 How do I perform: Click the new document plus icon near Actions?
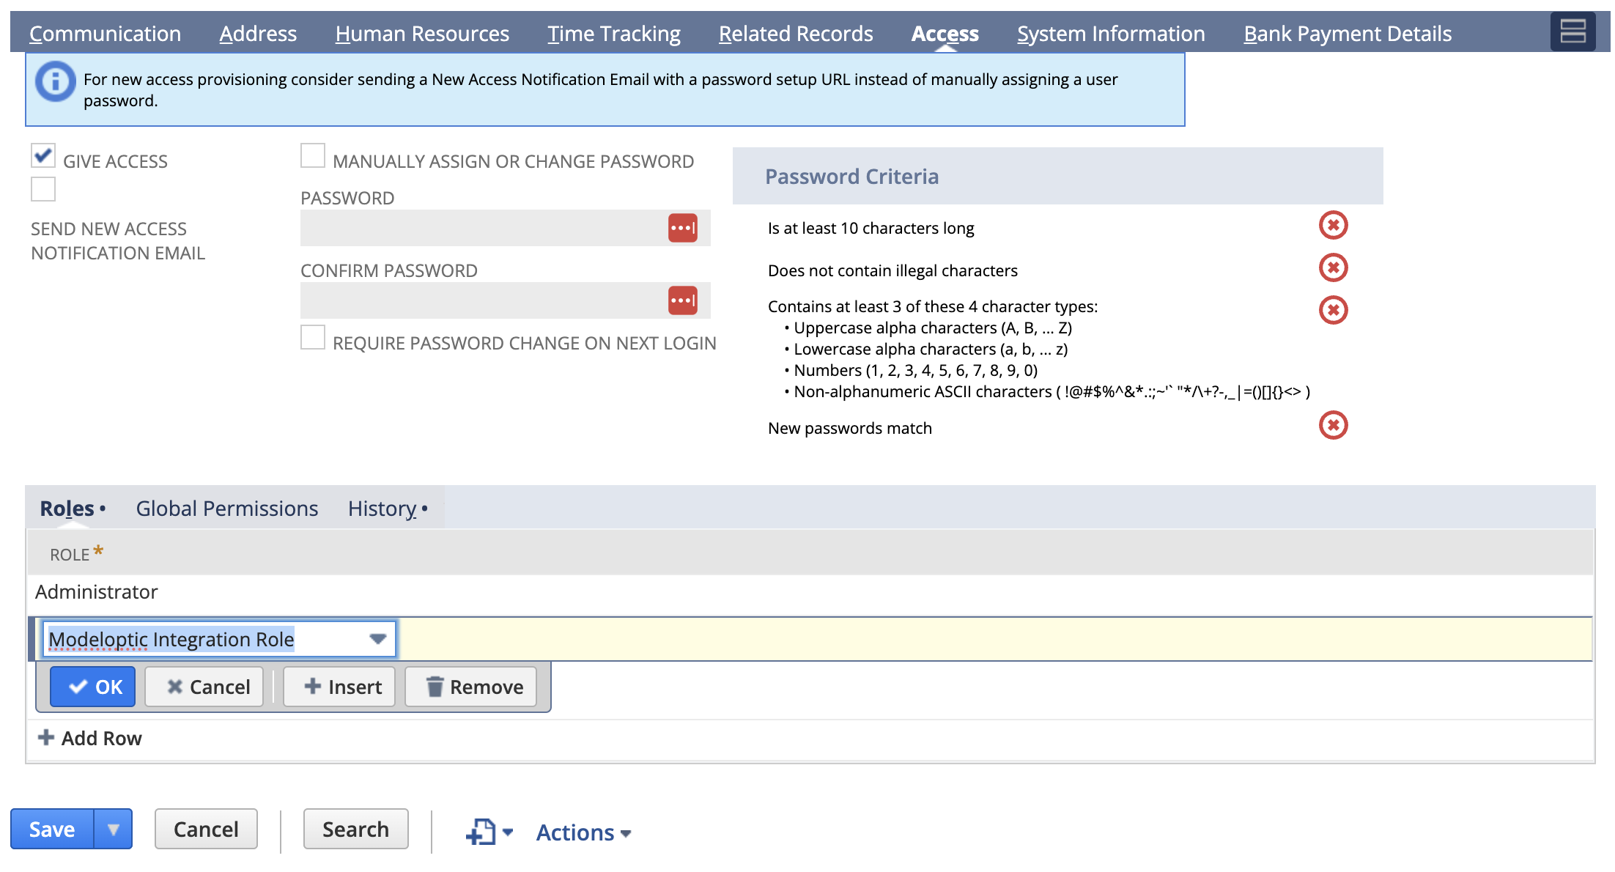481,832
